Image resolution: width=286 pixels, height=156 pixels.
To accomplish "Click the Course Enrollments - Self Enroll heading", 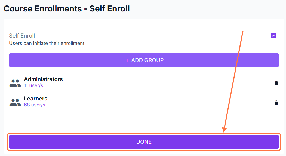I will click(67, 8).
